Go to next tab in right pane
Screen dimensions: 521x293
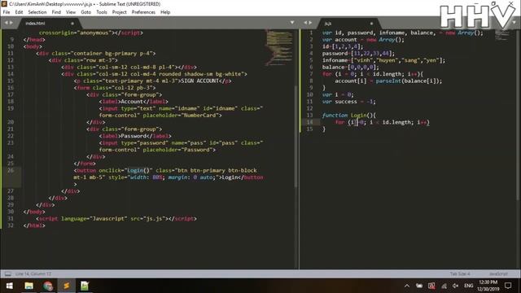click(x=310, y=23)
